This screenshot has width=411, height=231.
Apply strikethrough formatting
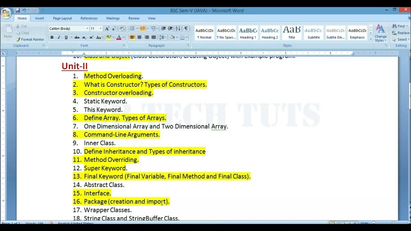(x=77, y=38)
